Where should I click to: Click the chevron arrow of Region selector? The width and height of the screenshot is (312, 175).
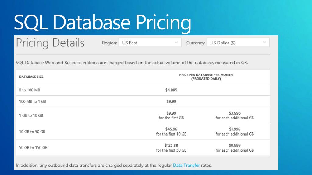(176, 43)
